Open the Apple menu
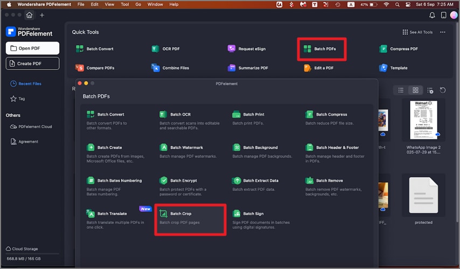The width and height of the screenshot is (460, 269). (x=9, y=4)
